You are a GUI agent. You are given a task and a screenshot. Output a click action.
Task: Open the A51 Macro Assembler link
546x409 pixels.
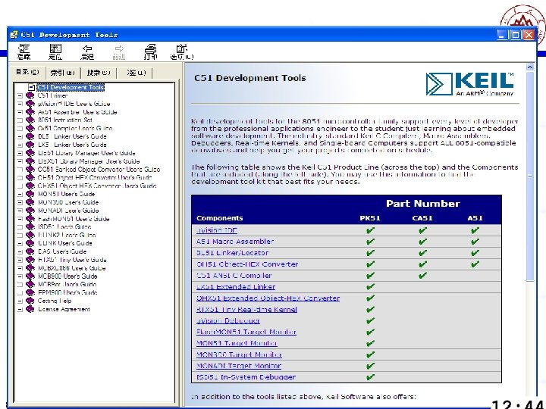[x=235, y=242]
